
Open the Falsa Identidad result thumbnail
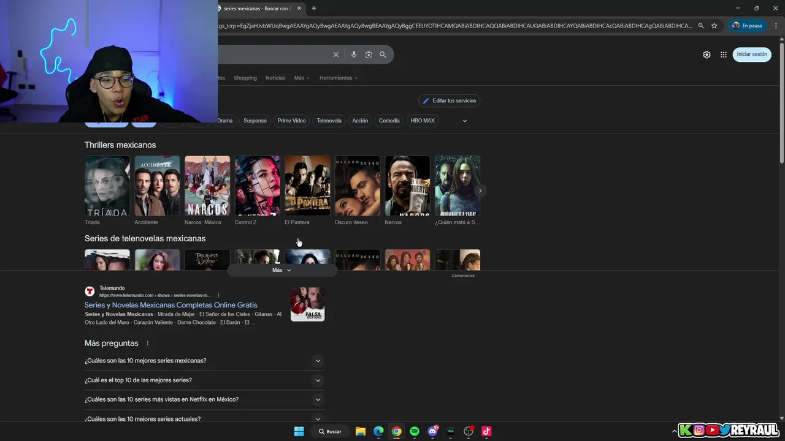[307, 304]
